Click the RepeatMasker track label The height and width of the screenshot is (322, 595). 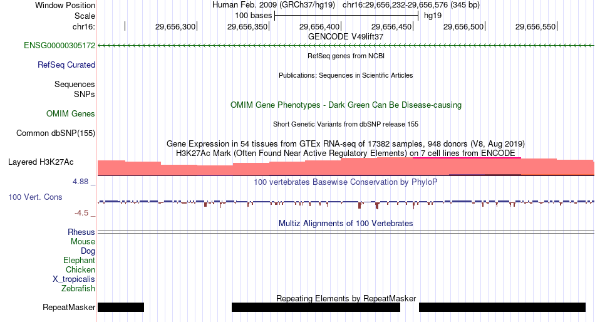(x=69, y=307)
